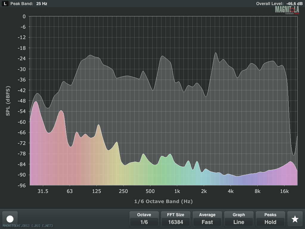This screenshot has height=229, width=305.
Task: Click the 250 frequency axis label
Action: 123,191
